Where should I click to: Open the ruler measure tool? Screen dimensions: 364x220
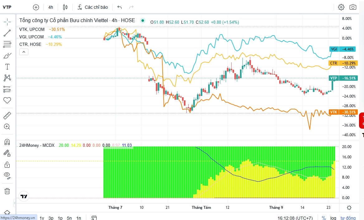tap(7, 116)
